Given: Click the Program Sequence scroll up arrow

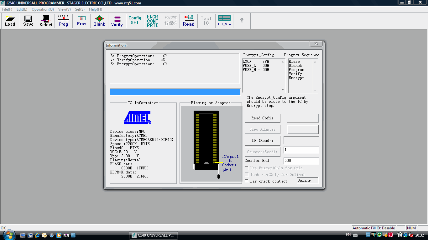Looking at the screenshot, I should pyautogui.click(x=315, y=62).
